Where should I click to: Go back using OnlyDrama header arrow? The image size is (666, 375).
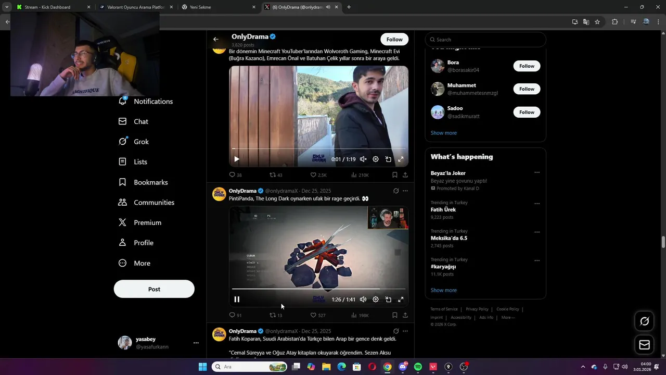click(215, 39)
